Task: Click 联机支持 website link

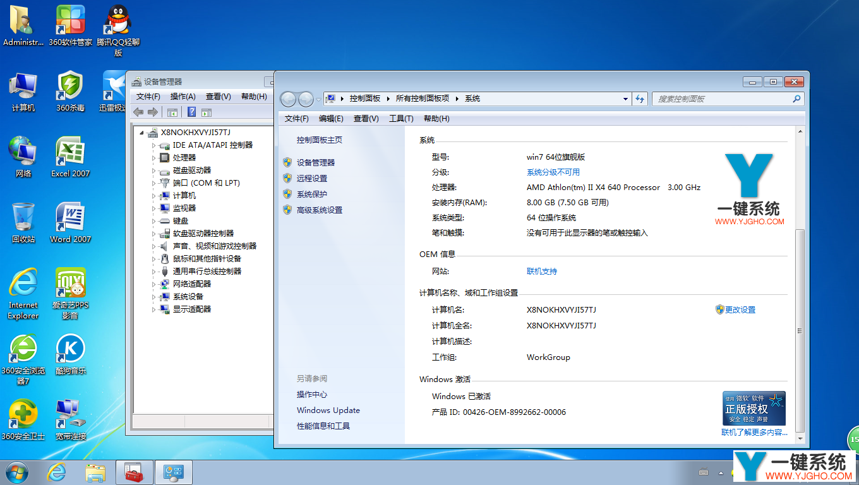Action: [542, 271]
